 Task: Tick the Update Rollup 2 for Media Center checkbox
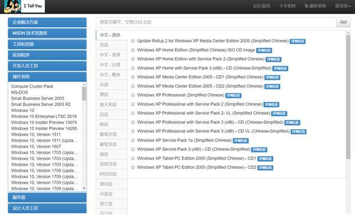tap(133, 41)
